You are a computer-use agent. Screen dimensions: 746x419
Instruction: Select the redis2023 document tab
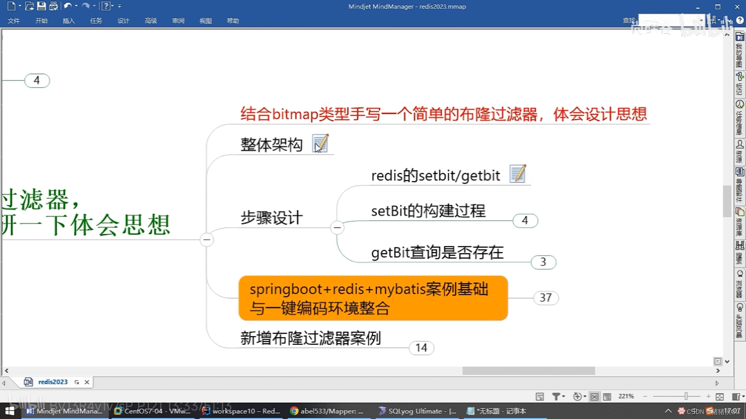(x=53, y=382)
